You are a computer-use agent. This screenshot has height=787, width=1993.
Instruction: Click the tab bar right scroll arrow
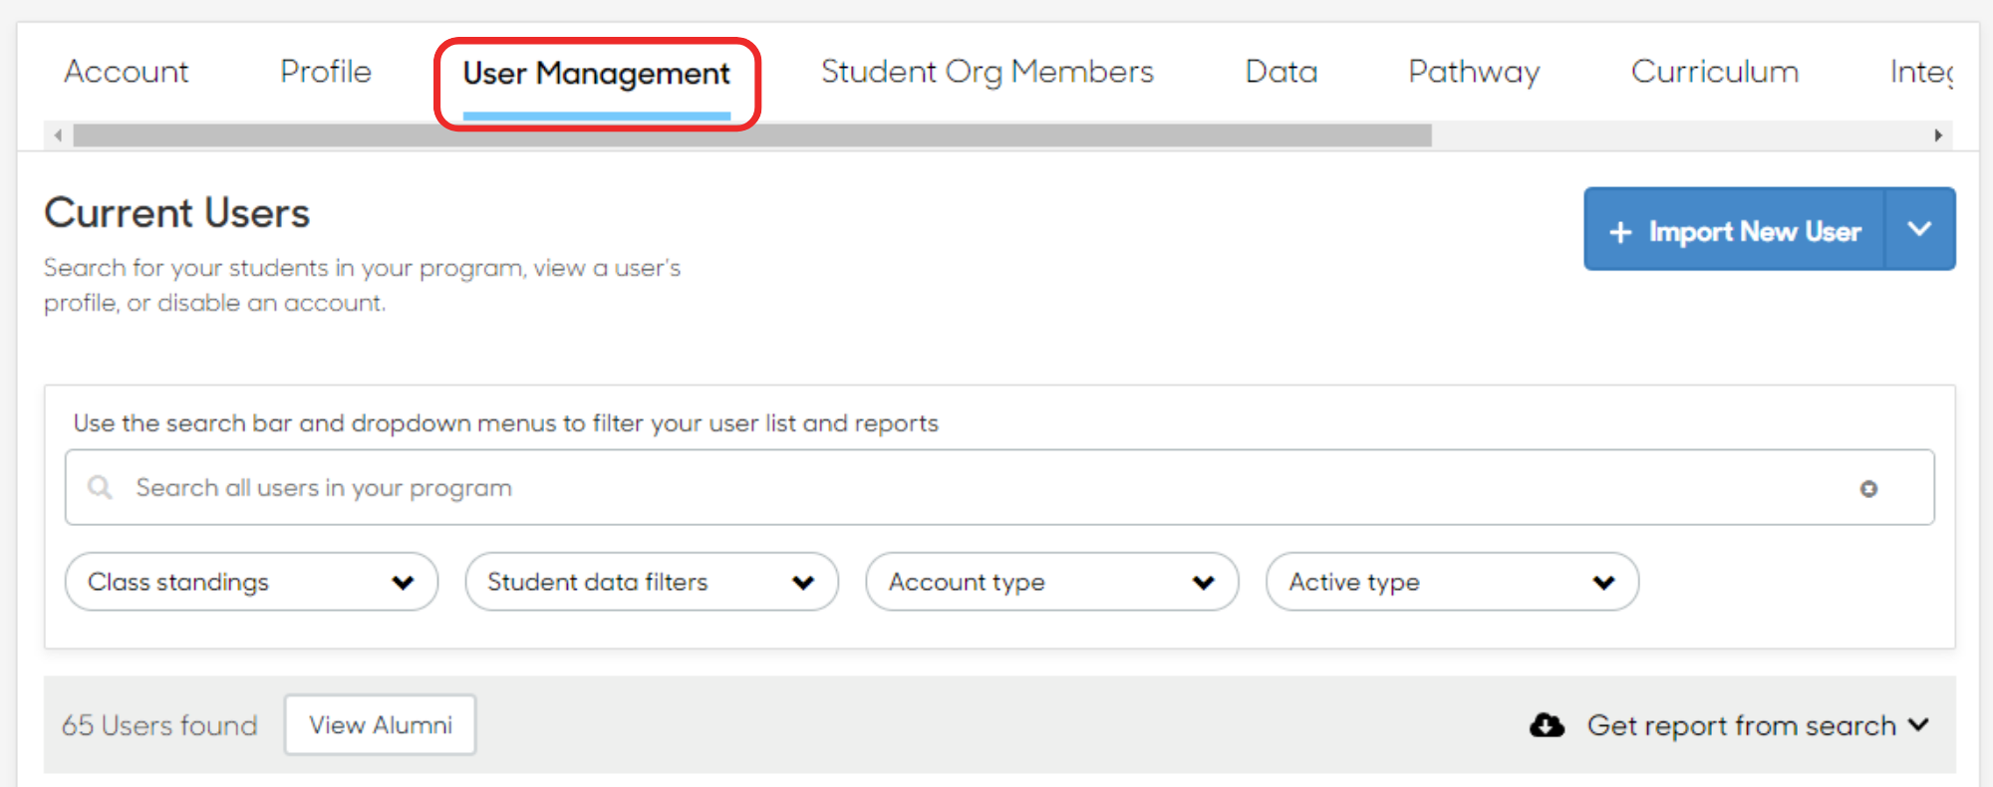(x=1938, y=135)
